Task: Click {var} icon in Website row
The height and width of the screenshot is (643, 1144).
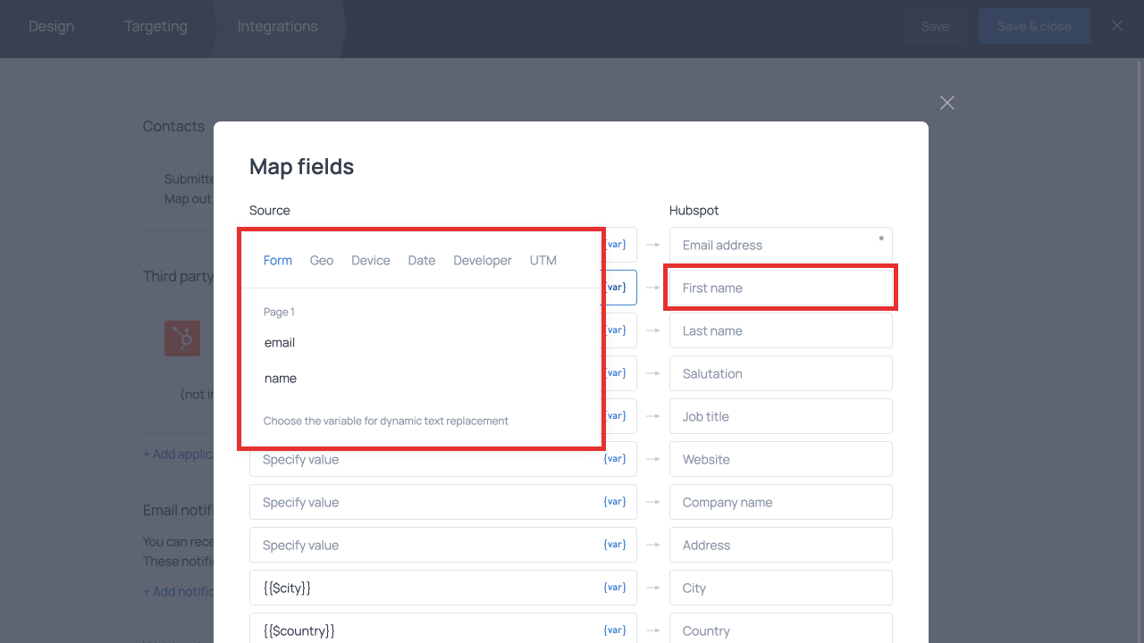Action: click(615, 459)
